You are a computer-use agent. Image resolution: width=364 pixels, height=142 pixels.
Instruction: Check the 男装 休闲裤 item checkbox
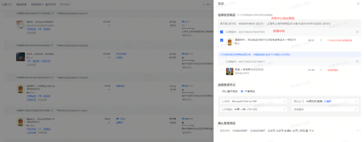tap(221, 70)
